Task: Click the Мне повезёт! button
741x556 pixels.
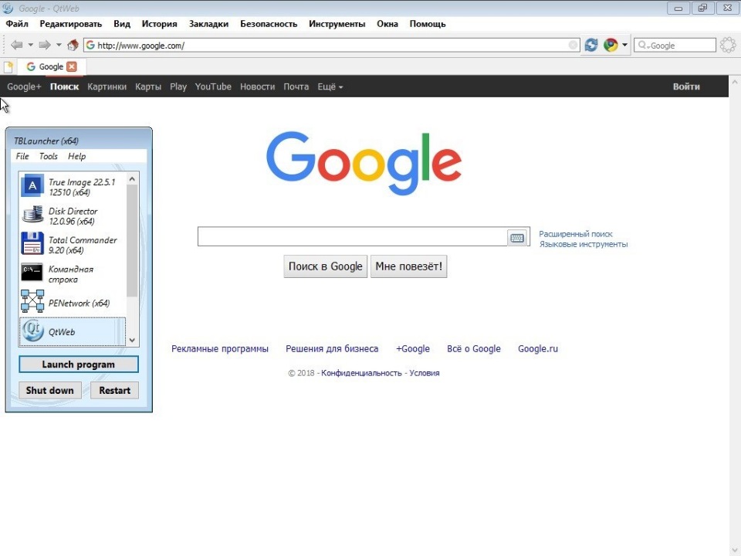Action: [x=409, y=266]
